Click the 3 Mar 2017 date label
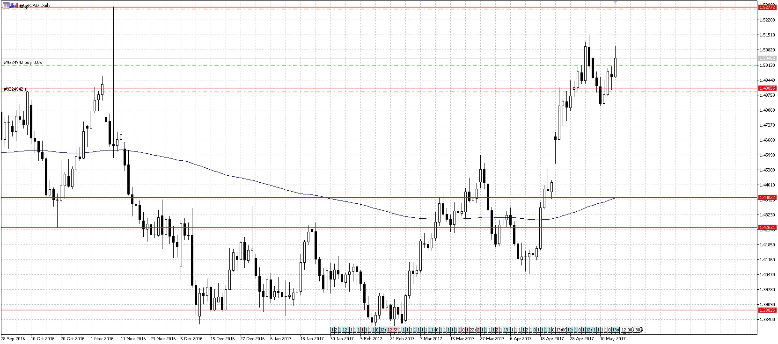The image size is (778, 344). [x=431, y=338]
